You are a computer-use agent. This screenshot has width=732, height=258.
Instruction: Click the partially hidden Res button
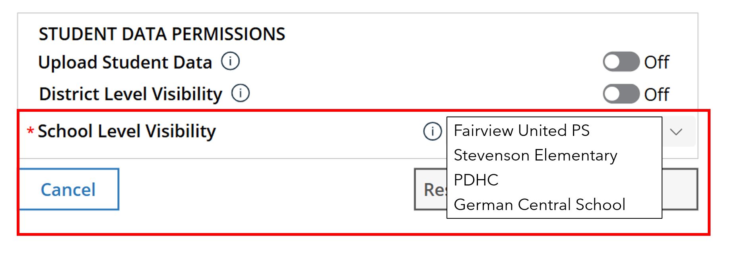pyautogui.click(x=431, y=189)
